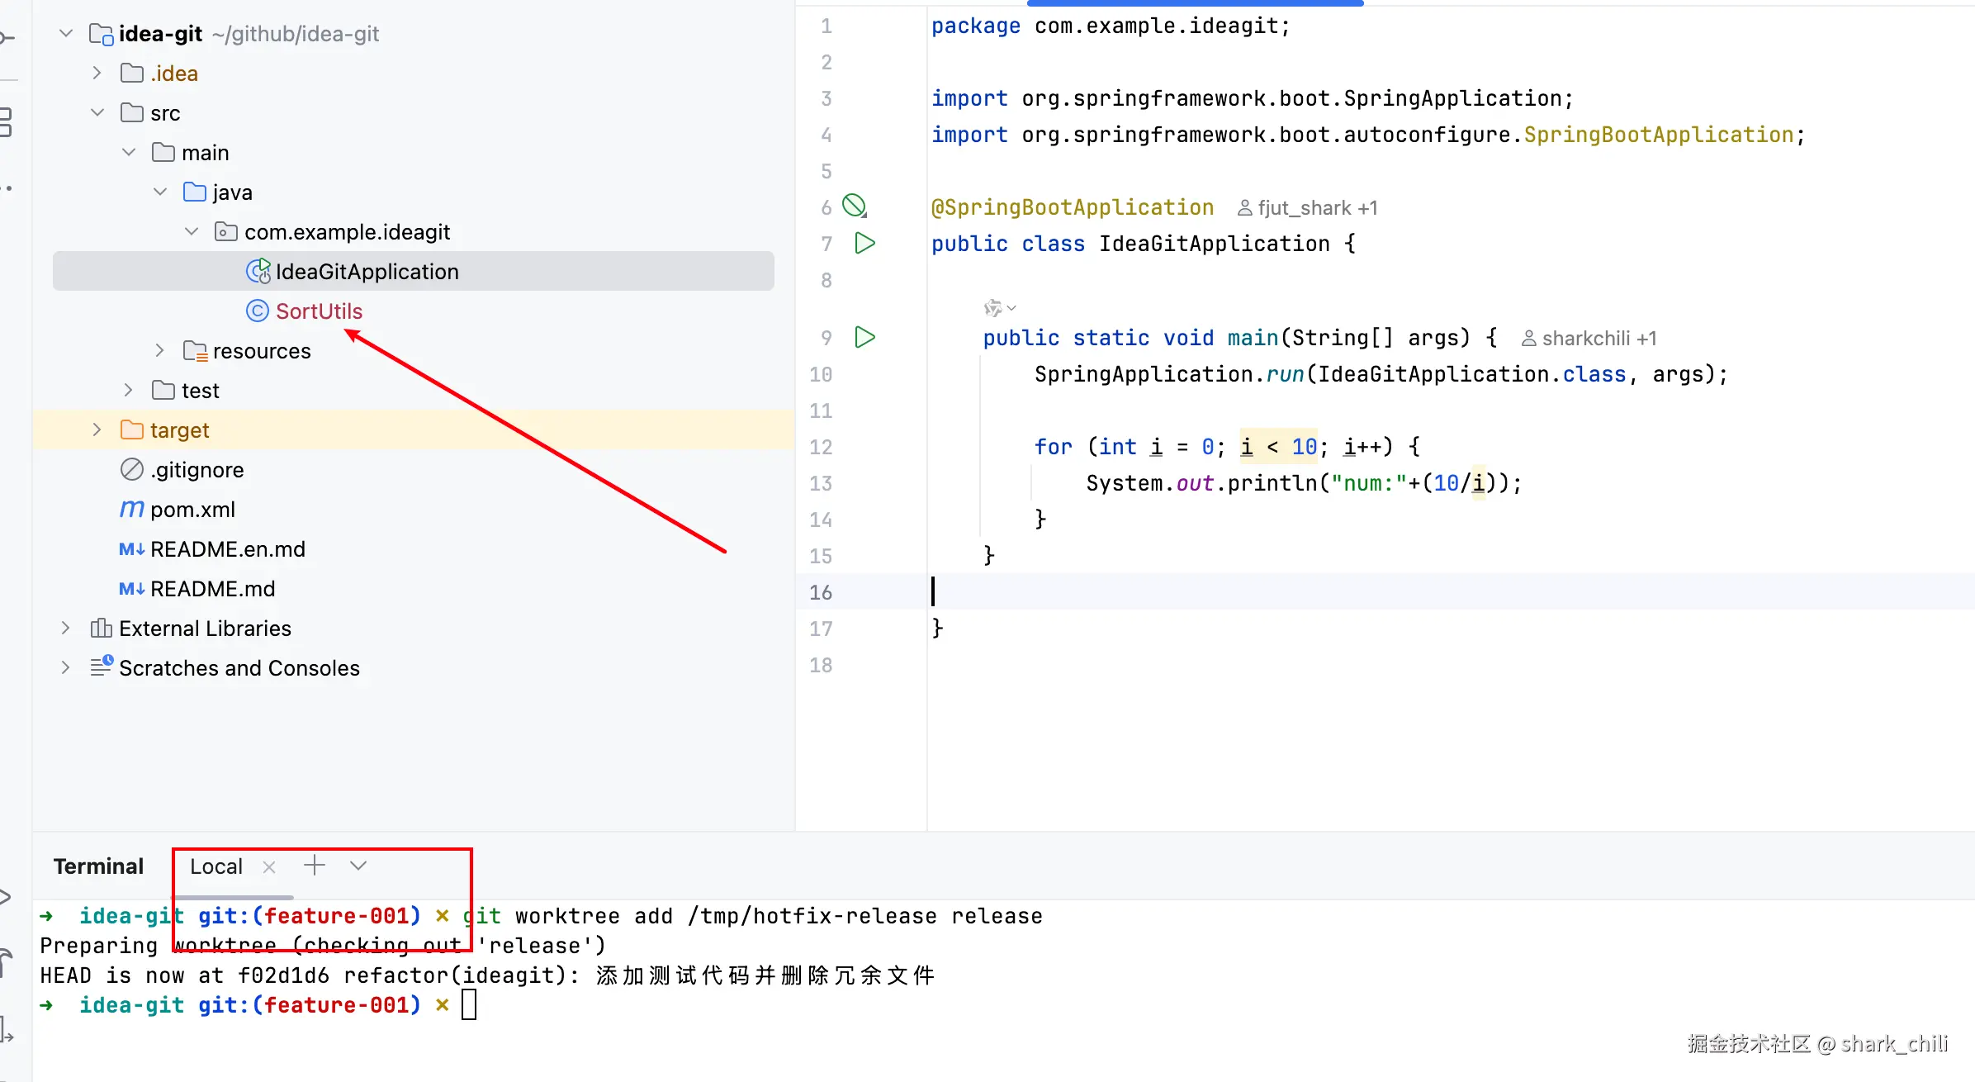Open the pom.xml Maven file
Image resolution: width=1975 pixels, height=1082 pixels.
(192, 510)
